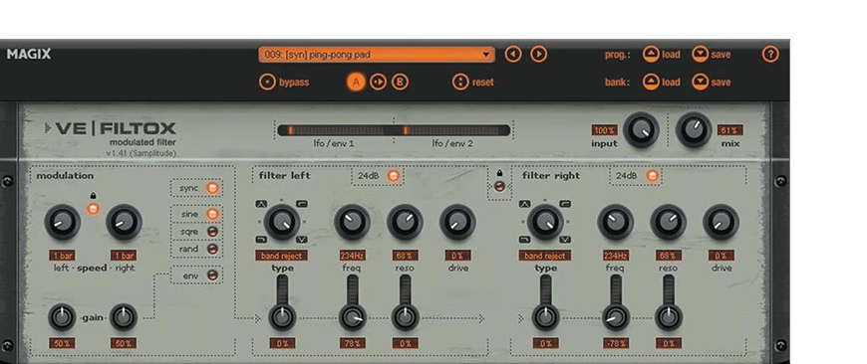Viewport: 867px width, 364px height.
Task: Click filter left reso modulation knob
Action: coord(405,317)
